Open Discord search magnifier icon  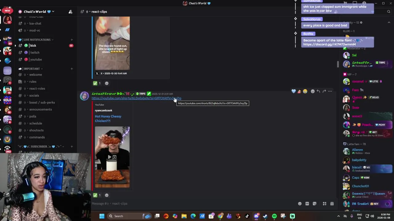point(389,12)
